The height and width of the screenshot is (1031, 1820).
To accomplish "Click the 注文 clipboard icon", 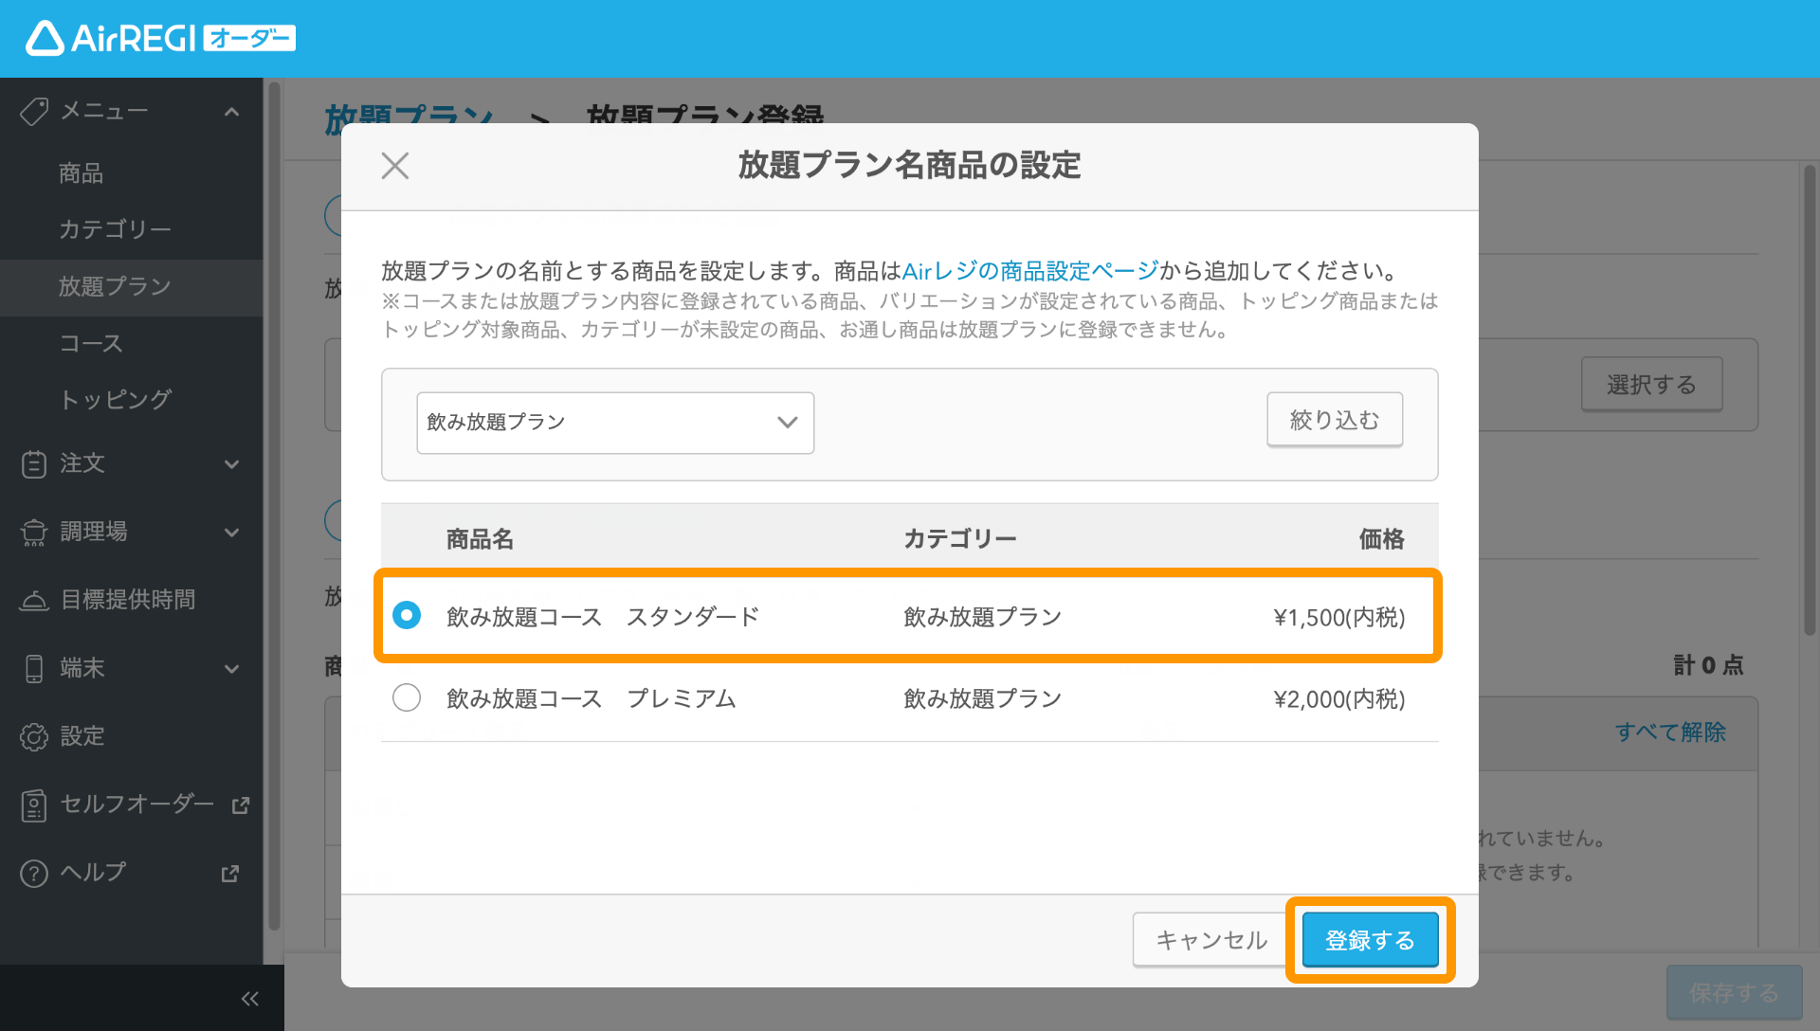I will point(34,463).
